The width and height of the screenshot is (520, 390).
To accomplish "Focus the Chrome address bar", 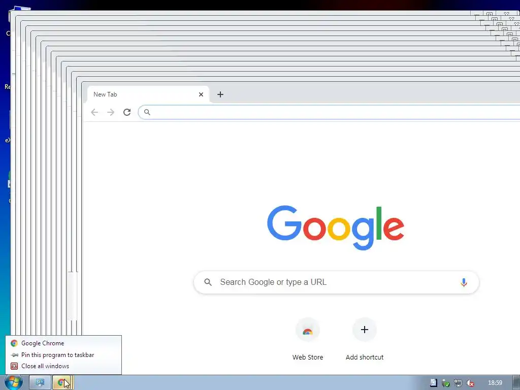I will coord(329,112).
